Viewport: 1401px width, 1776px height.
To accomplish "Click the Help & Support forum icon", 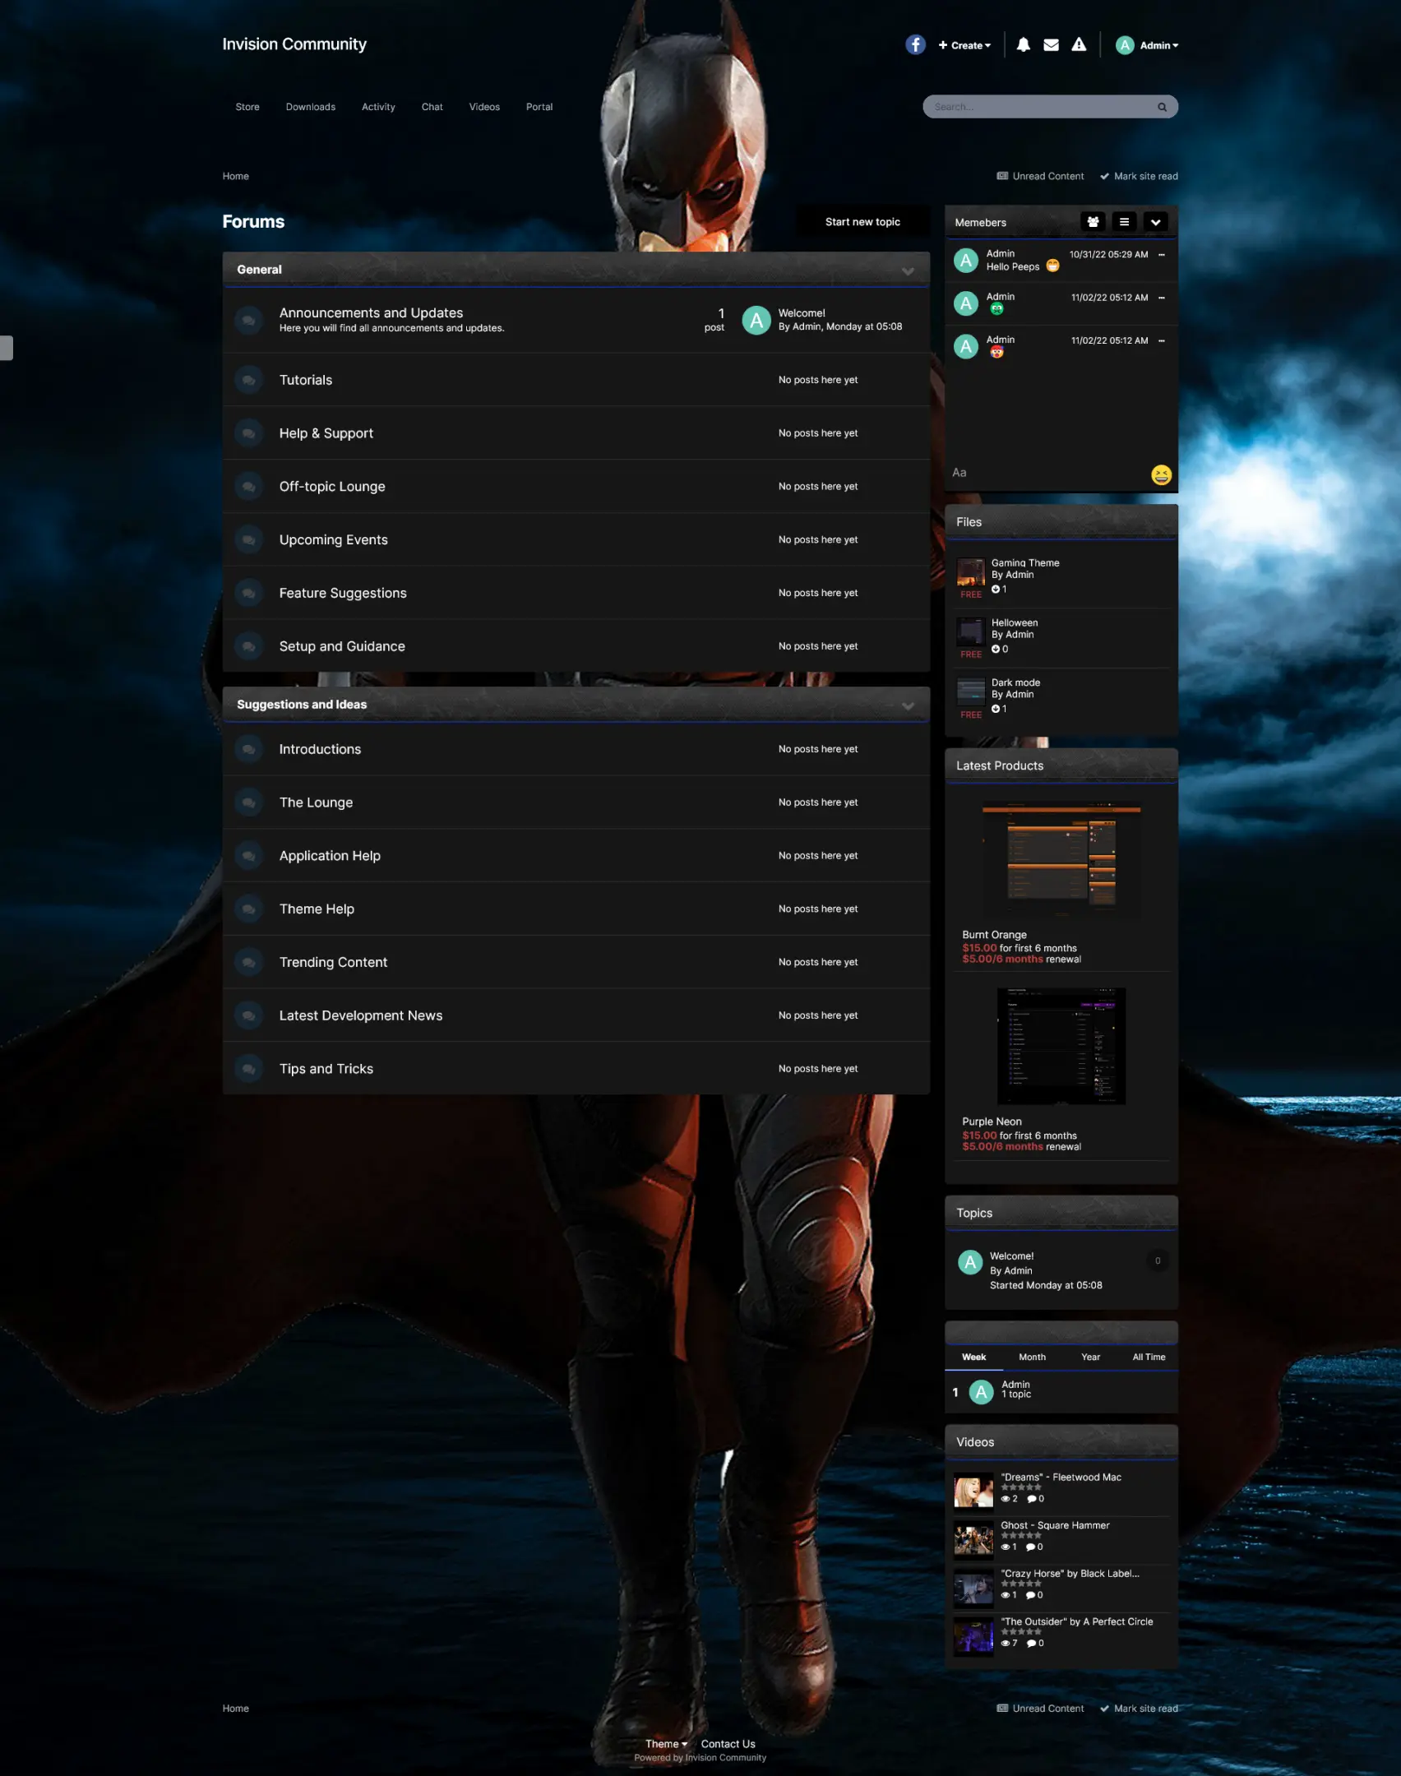I will [x=248, y=433].
